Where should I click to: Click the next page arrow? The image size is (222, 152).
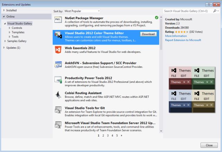[121, 136]
